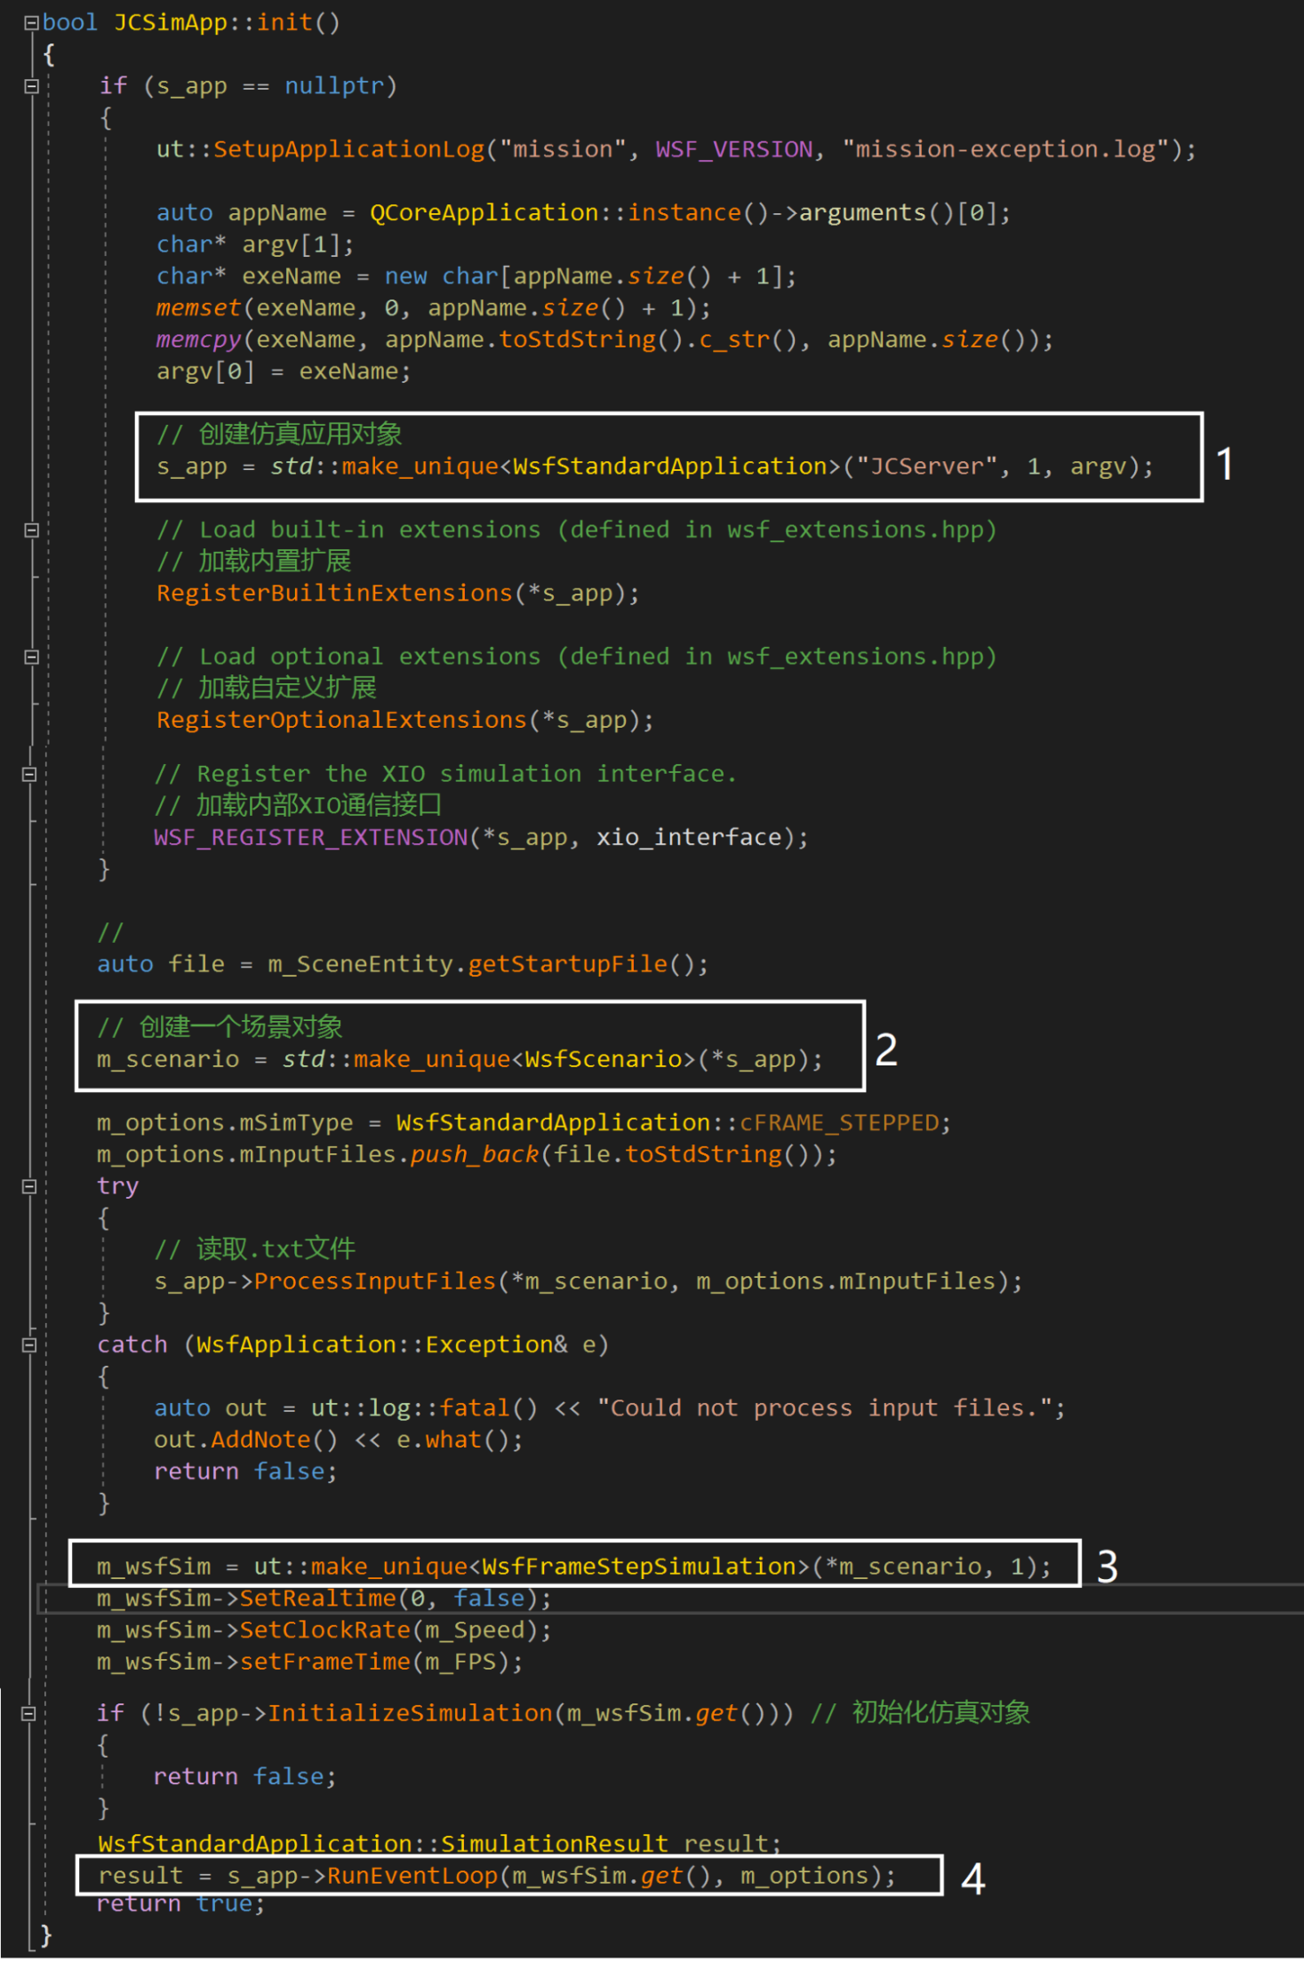Collapse the catch WsfApplication::Exception block
1304x1962 pixels.
(29, 1345)
